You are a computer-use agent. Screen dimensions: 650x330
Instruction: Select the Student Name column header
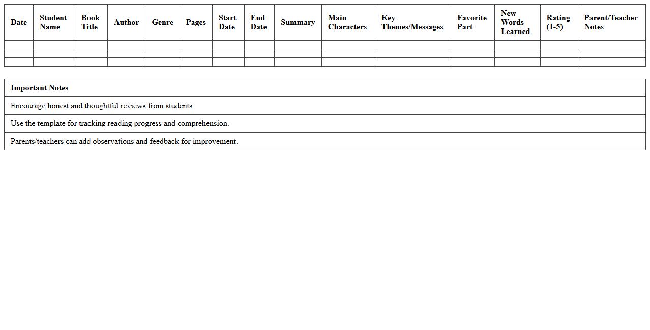click(x=53, y=22)
